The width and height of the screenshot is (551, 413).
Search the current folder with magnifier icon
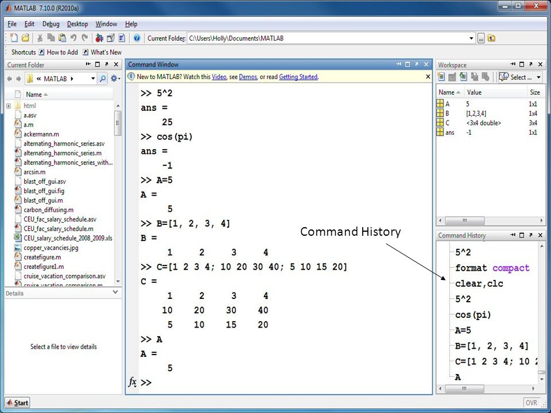click(x=103, y=79)
